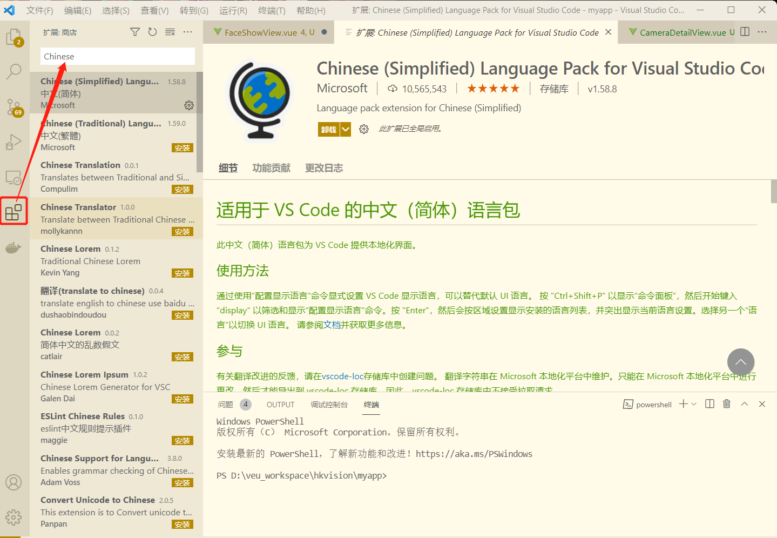Switch to FaceShowView.vue editor tab
777x538 pixels.
tap(268, 32)
